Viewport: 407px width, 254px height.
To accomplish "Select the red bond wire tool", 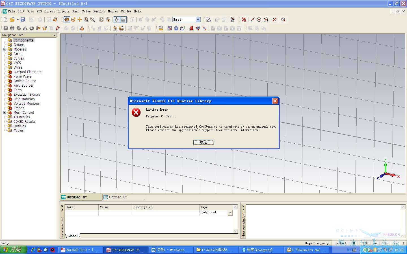I will click(58, 28).
